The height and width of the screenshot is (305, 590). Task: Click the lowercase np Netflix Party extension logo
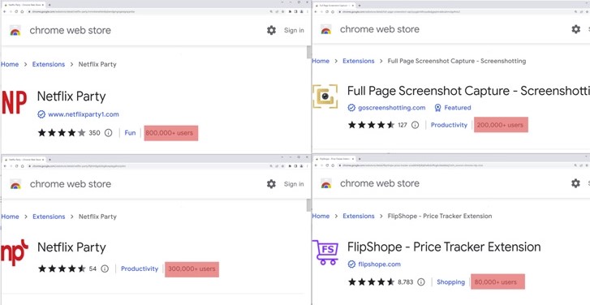[15, 252]
